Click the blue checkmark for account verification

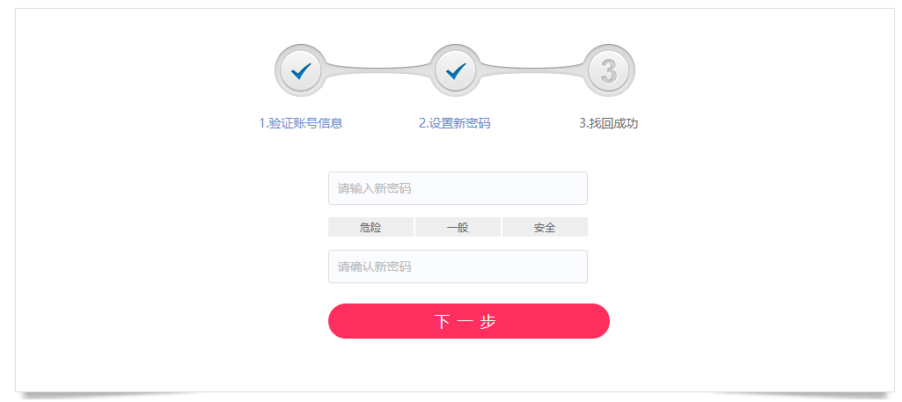click(x=301, y=70)
